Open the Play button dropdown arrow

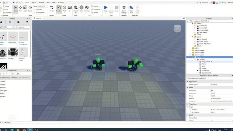pos(106,13)
